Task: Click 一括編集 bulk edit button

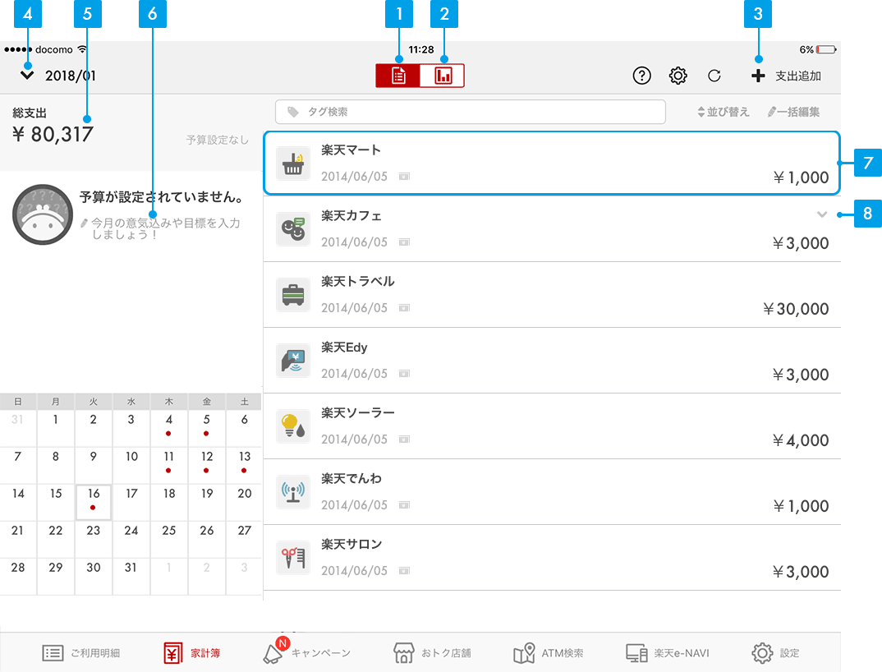Action: tap(793, 112)
